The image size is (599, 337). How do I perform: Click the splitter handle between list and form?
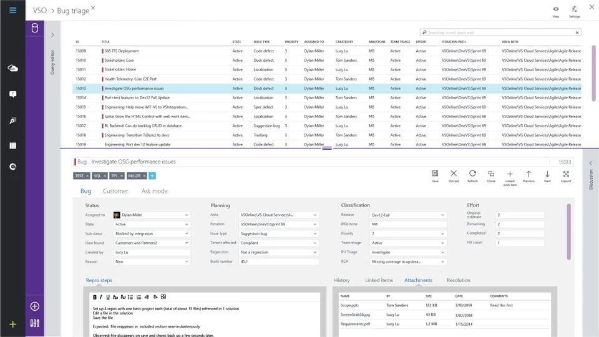[327, 149]
